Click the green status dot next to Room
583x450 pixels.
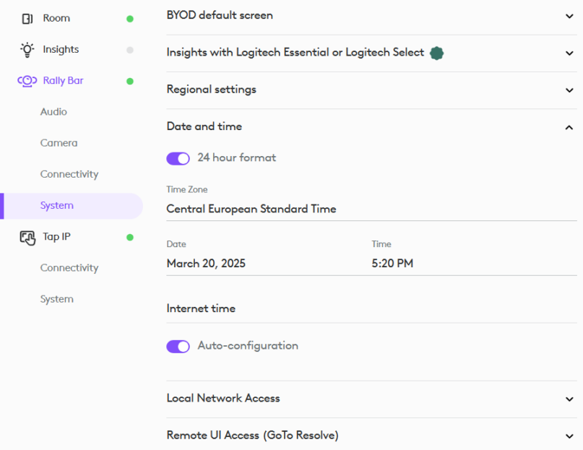pyautogui.click(x=130, y=18)
